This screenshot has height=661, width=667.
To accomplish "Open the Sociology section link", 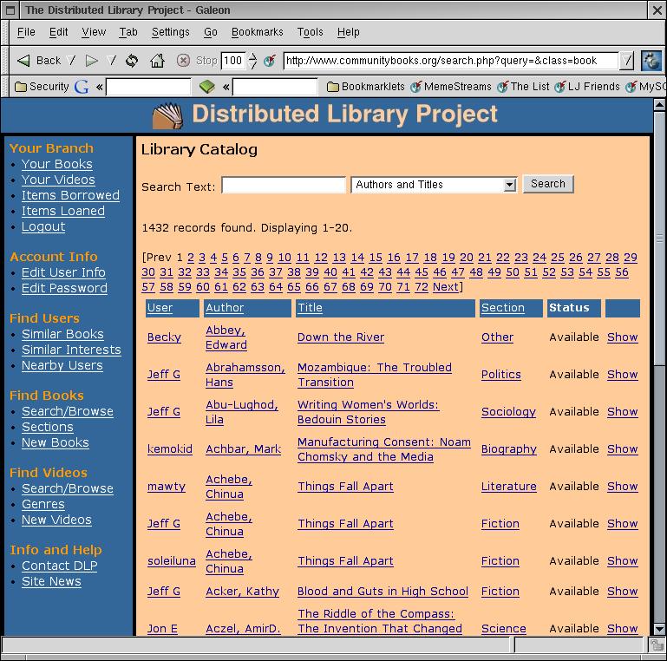I will 508,412.
